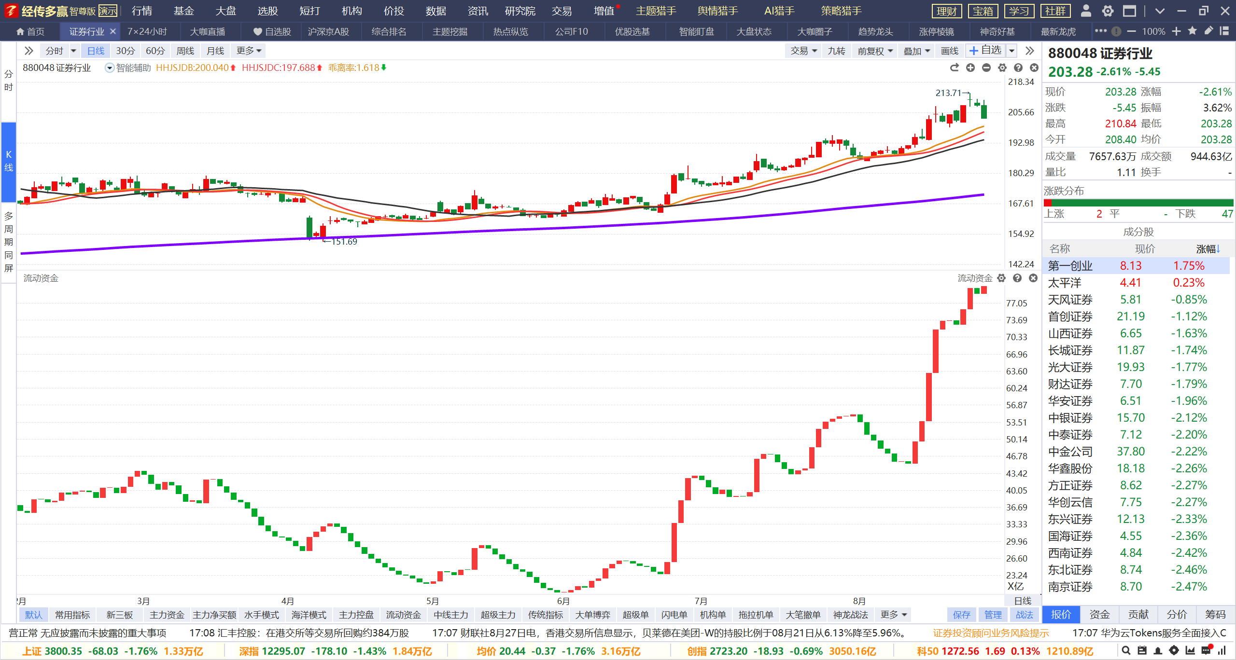
Task: Expand the 前复权 dropdown
Action: coord(875,51)
